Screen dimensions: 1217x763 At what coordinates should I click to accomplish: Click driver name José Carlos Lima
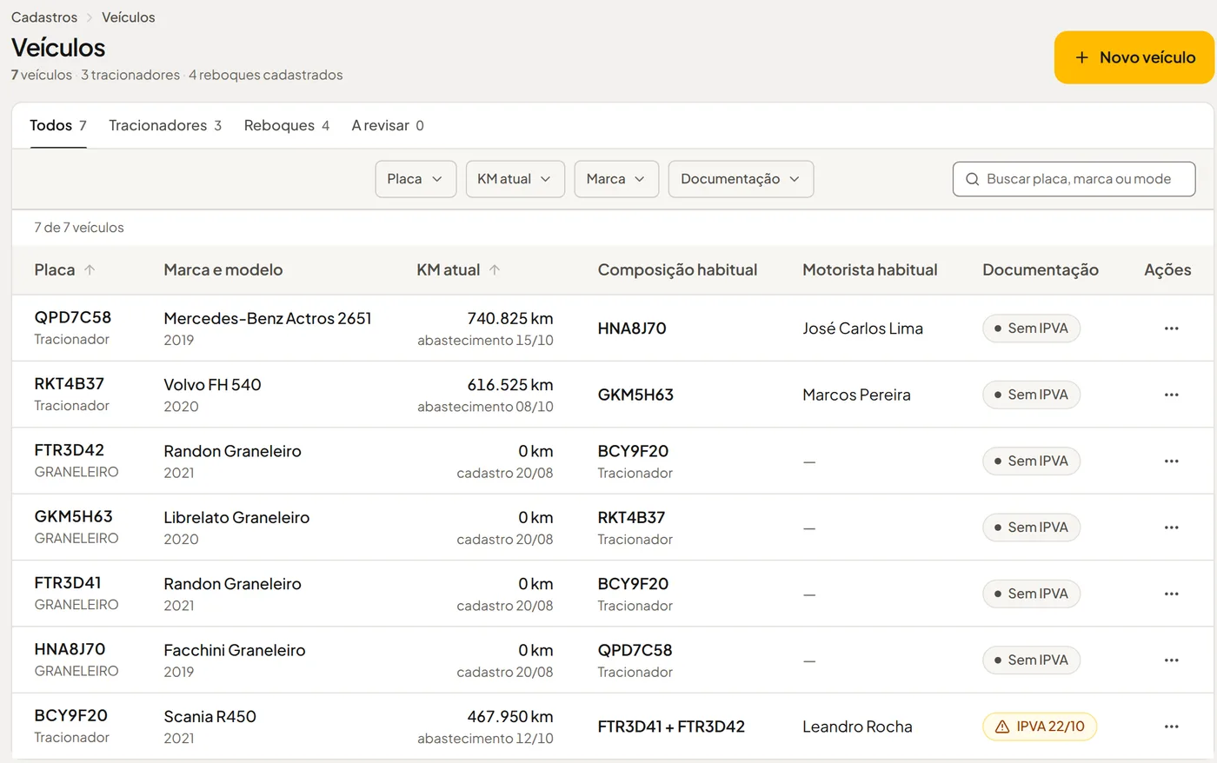click(862, 328)
